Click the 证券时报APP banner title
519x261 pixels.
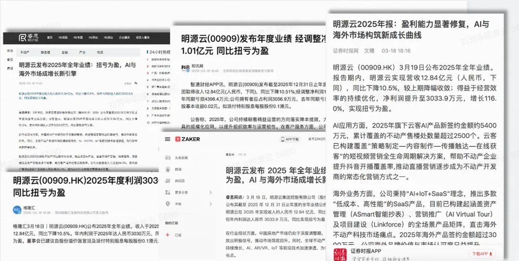[x=367, y=251]
